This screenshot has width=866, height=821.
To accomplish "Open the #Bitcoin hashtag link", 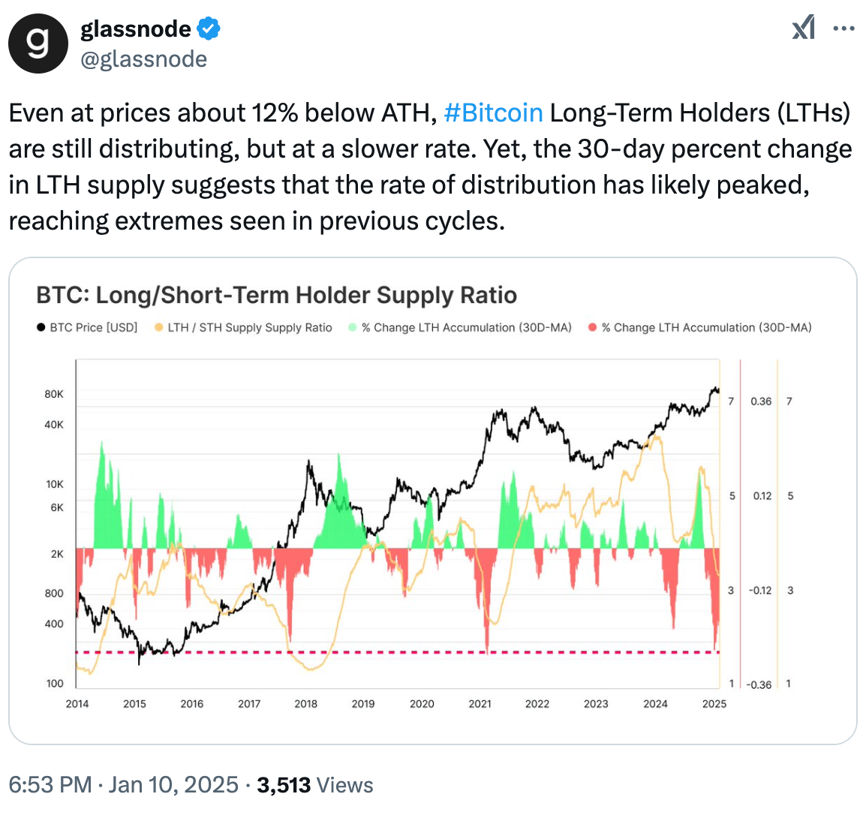I will tap(493, 113).
